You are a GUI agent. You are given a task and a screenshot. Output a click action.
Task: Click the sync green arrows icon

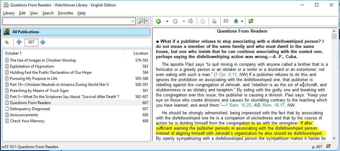251,21
